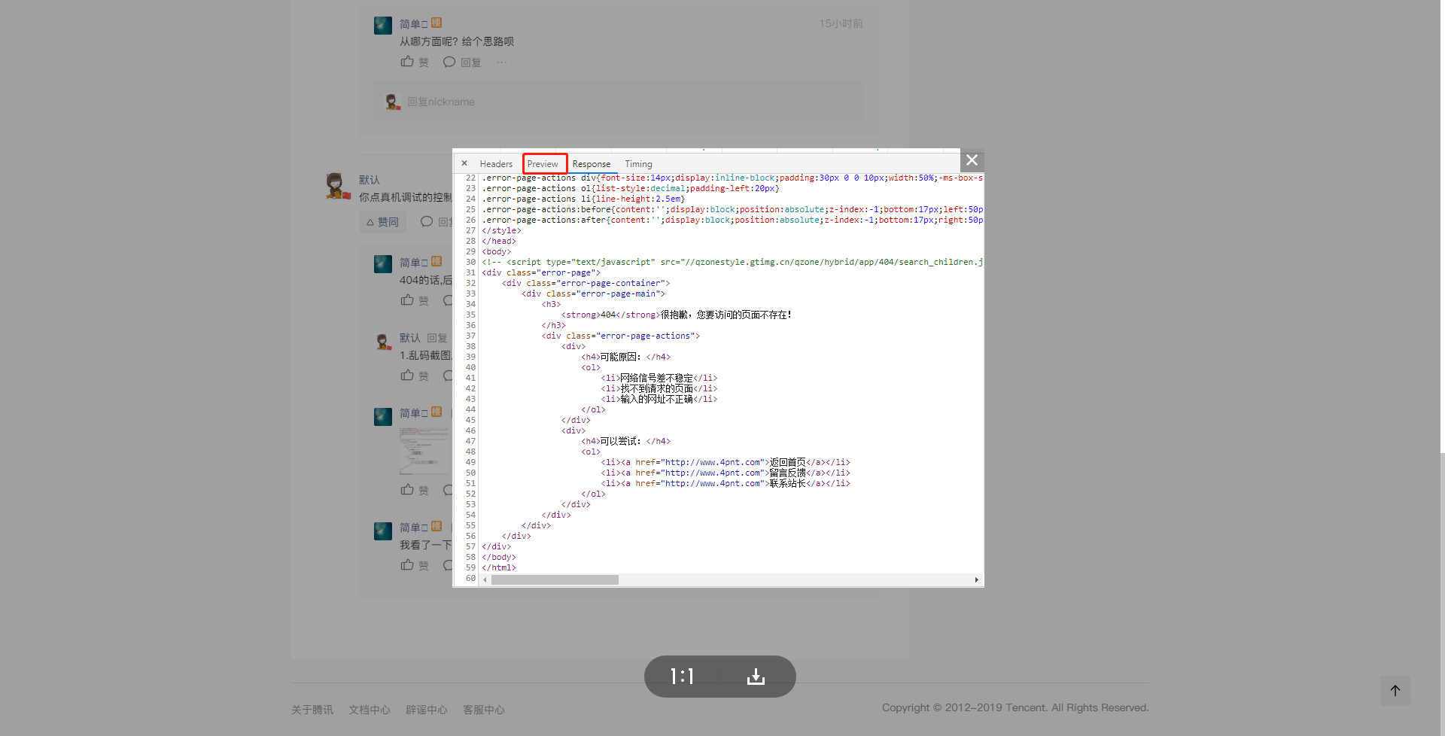
Task: Open the more options ellipsis on first comment
Action: (502, 62)
